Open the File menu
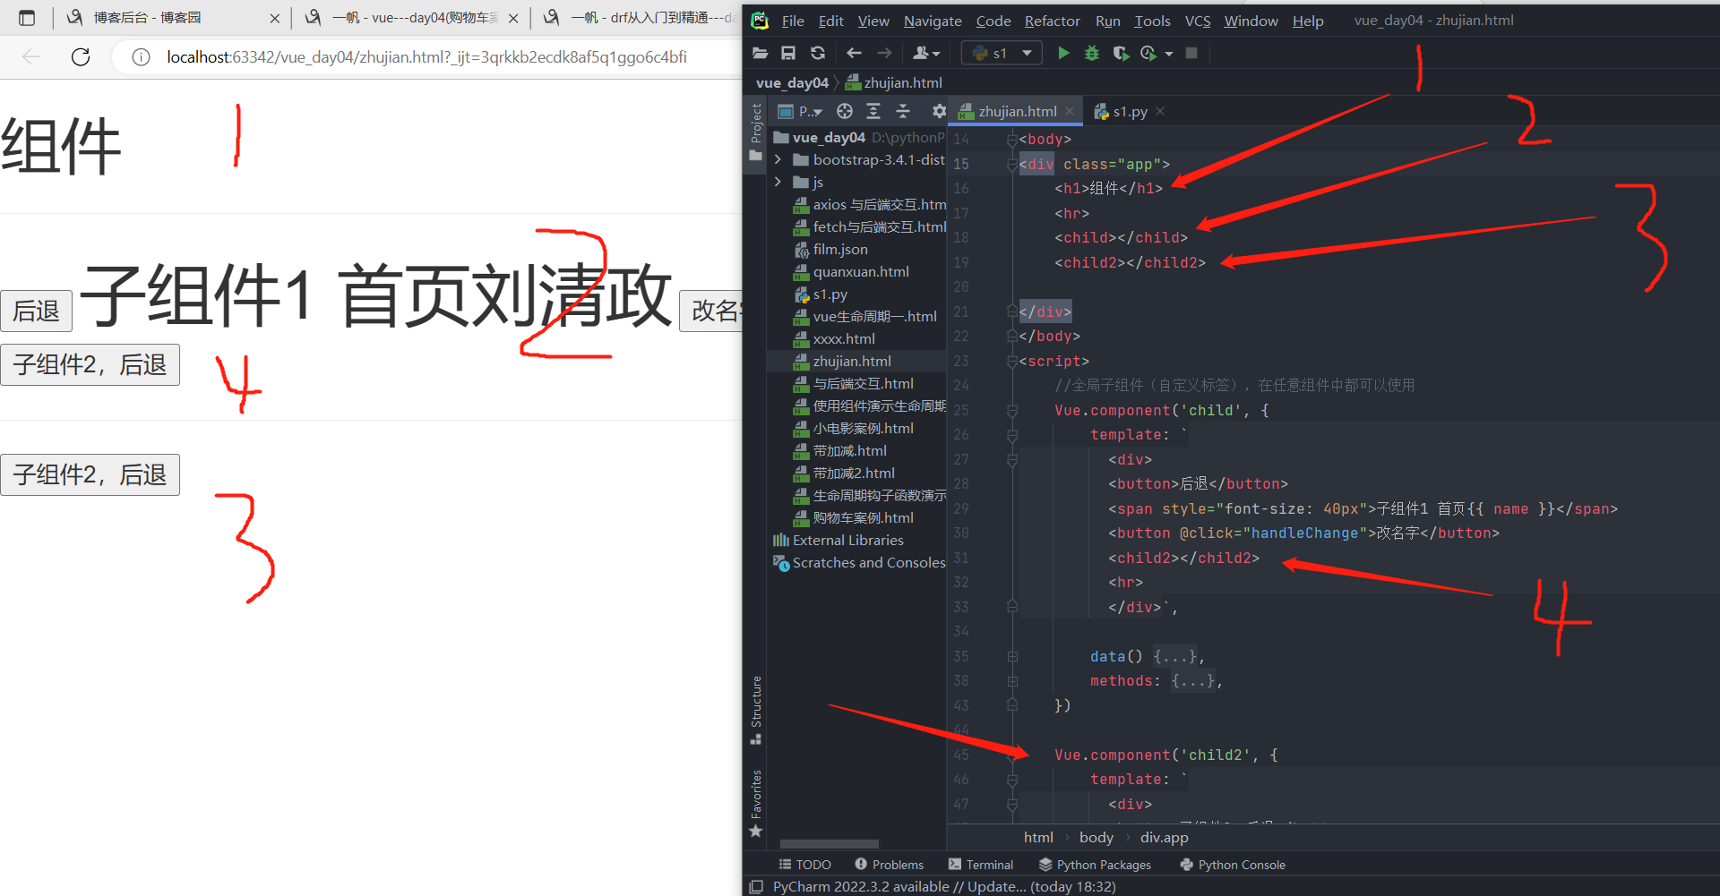The width and height of the screenshot is (1720, 896). point(793,21)
